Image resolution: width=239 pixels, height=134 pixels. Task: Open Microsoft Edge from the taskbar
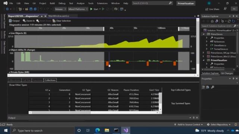pos(97,130)
